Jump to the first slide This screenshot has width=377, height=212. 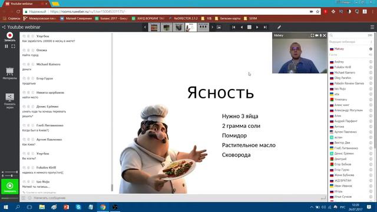[233, 27]
